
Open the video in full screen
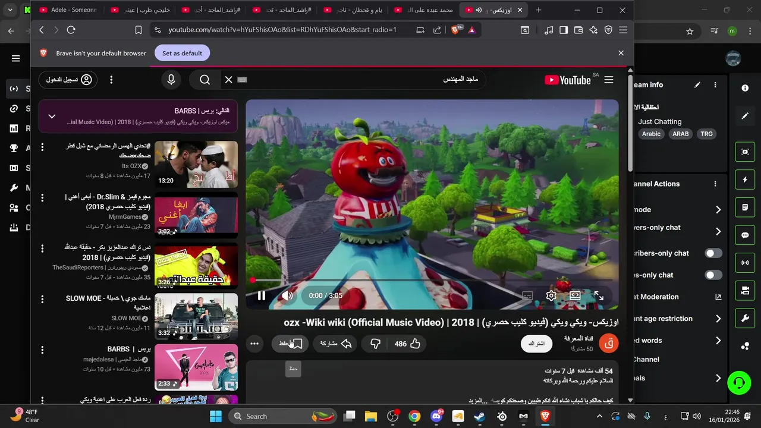(x=599, y=295)
